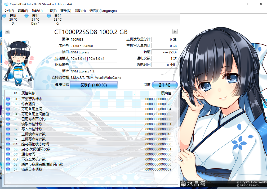Select raw value 0000000000064
The height and width of the screenshot is (189, 267).
158,109
